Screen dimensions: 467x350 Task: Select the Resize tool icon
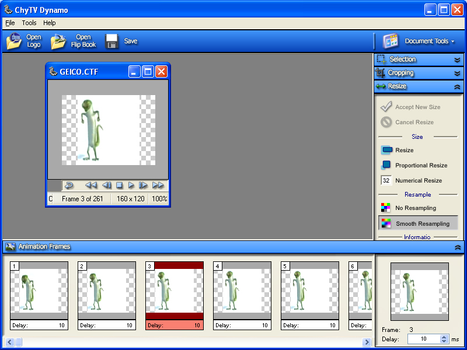(x=386, y=150)
